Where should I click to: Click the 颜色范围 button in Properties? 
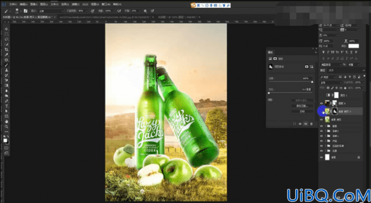click(x=302, y=106)
